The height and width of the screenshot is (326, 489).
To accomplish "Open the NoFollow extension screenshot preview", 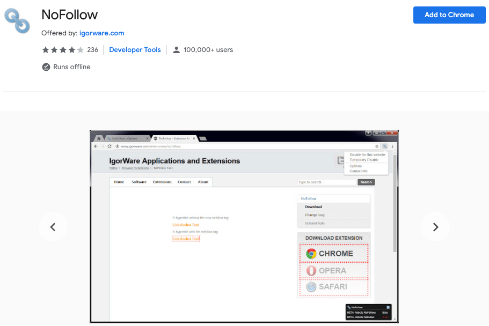I will pos(244,227).
